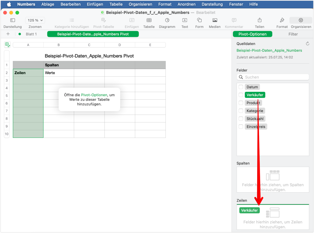Viewport: 314px width, 233px height.
Task: Refresh the pivot Quelldaten
Action: (x=308, y=44)
